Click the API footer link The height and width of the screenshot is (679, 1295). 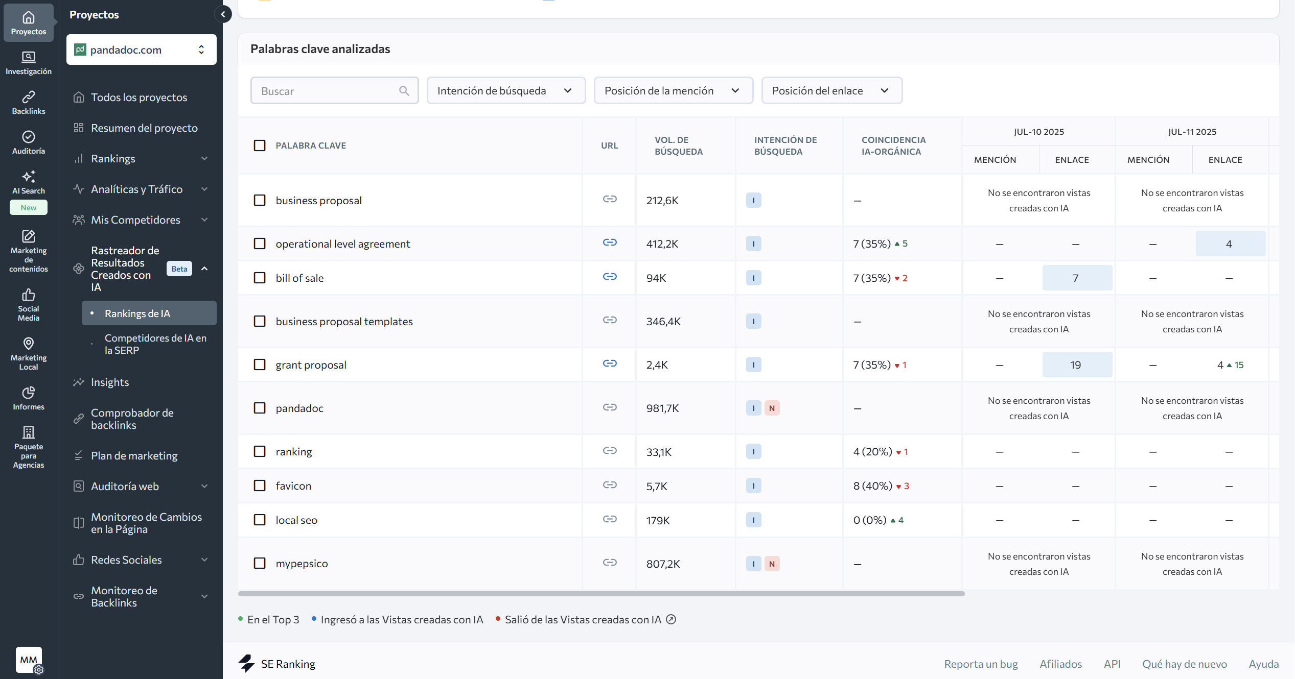[1112, 664]
